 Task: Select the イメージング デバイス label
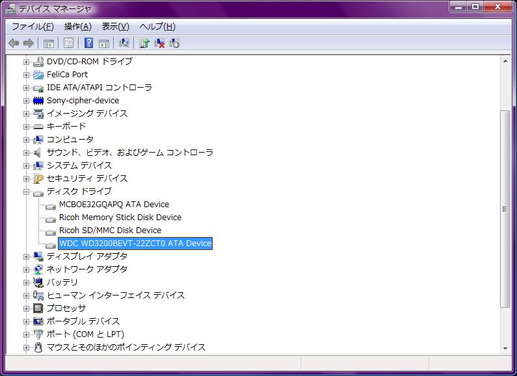[86, 114]
